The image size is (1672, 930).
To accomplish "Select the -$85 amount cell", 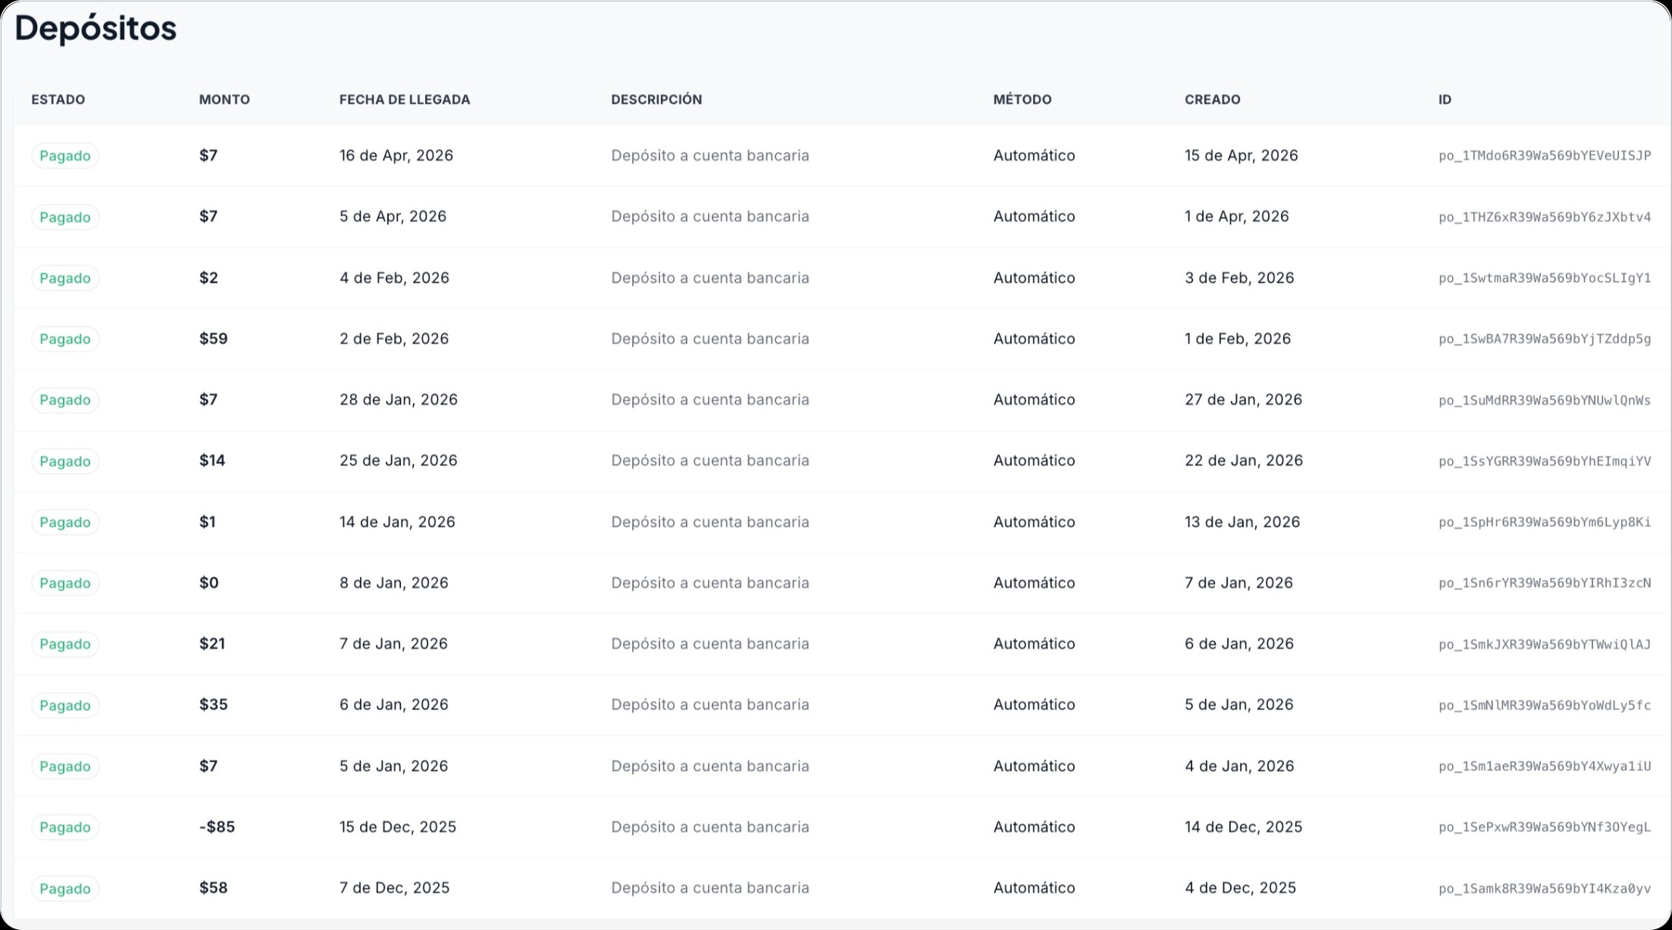I will coord(217,827).
